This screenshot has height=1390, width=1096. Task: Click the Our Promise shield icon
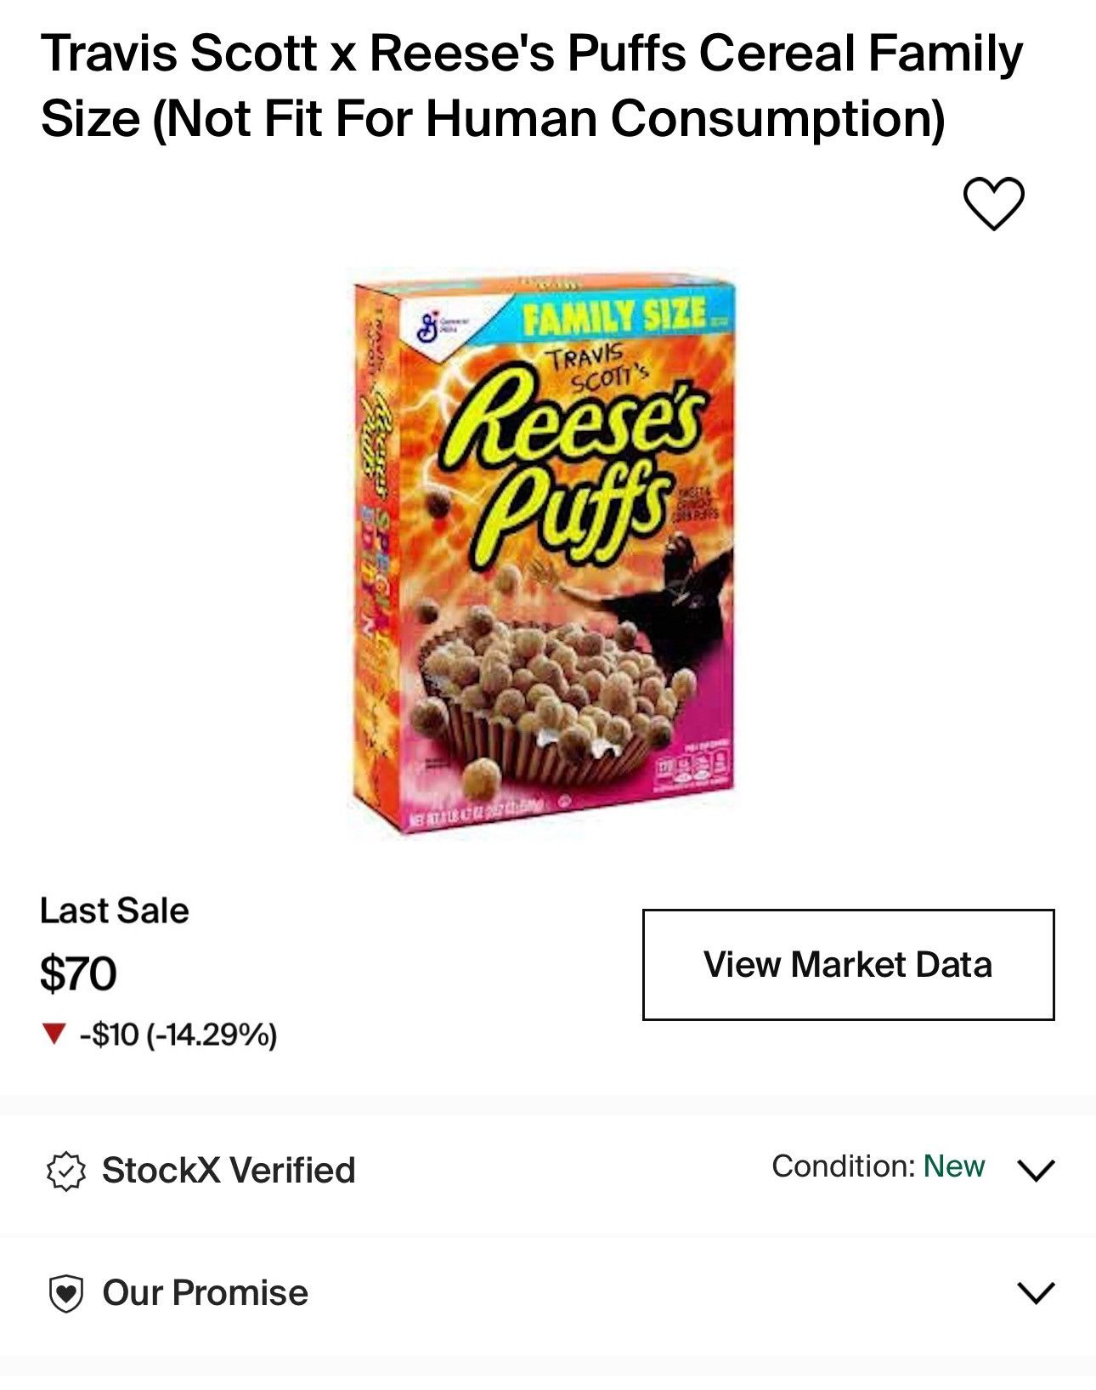point(65,1293)
